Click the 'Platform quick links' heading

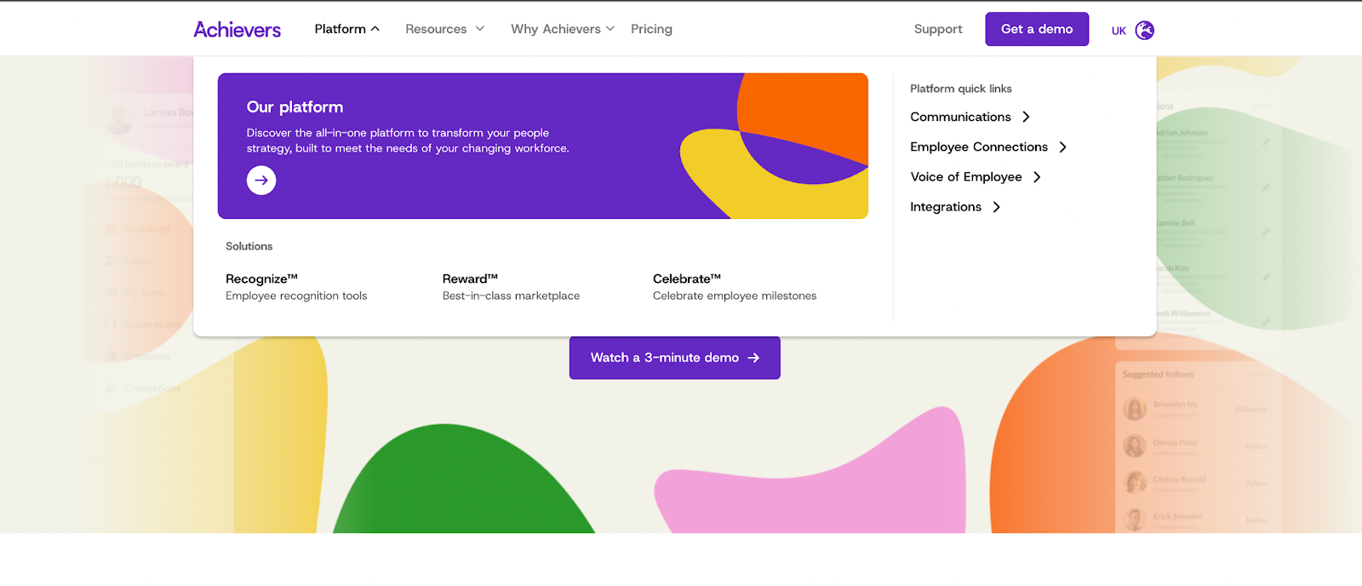click(961, 89)
